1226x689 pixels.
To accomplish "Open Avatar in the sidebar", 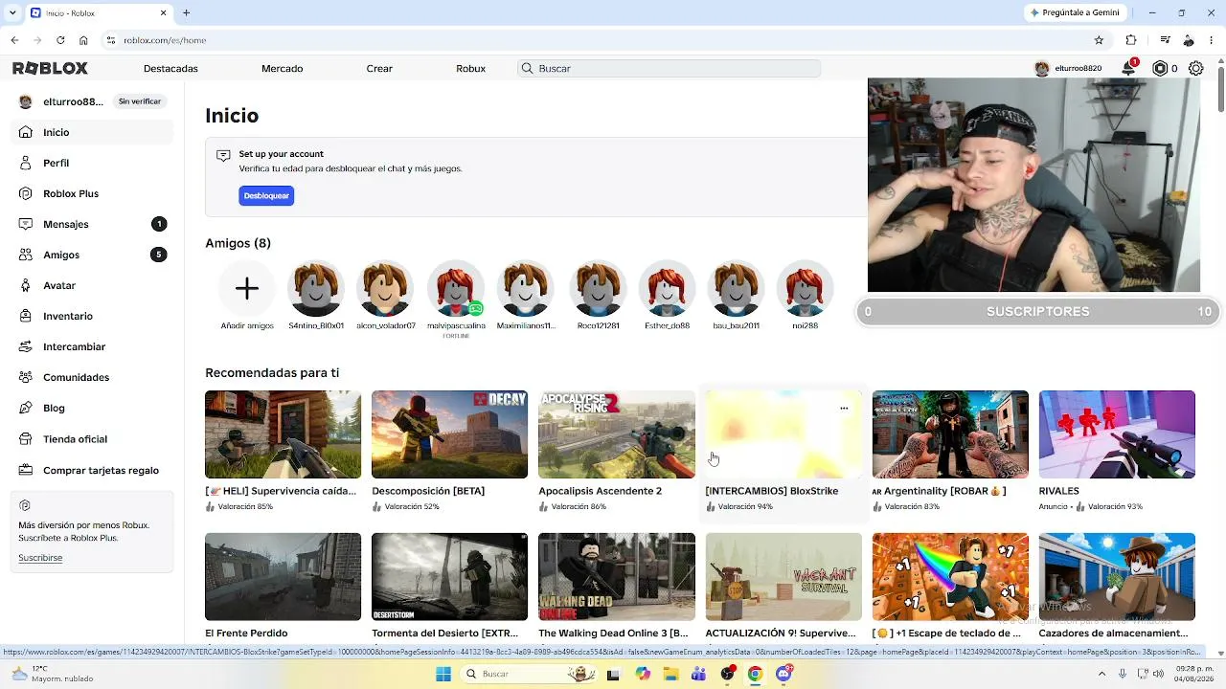I will click(x=93, y=285).
